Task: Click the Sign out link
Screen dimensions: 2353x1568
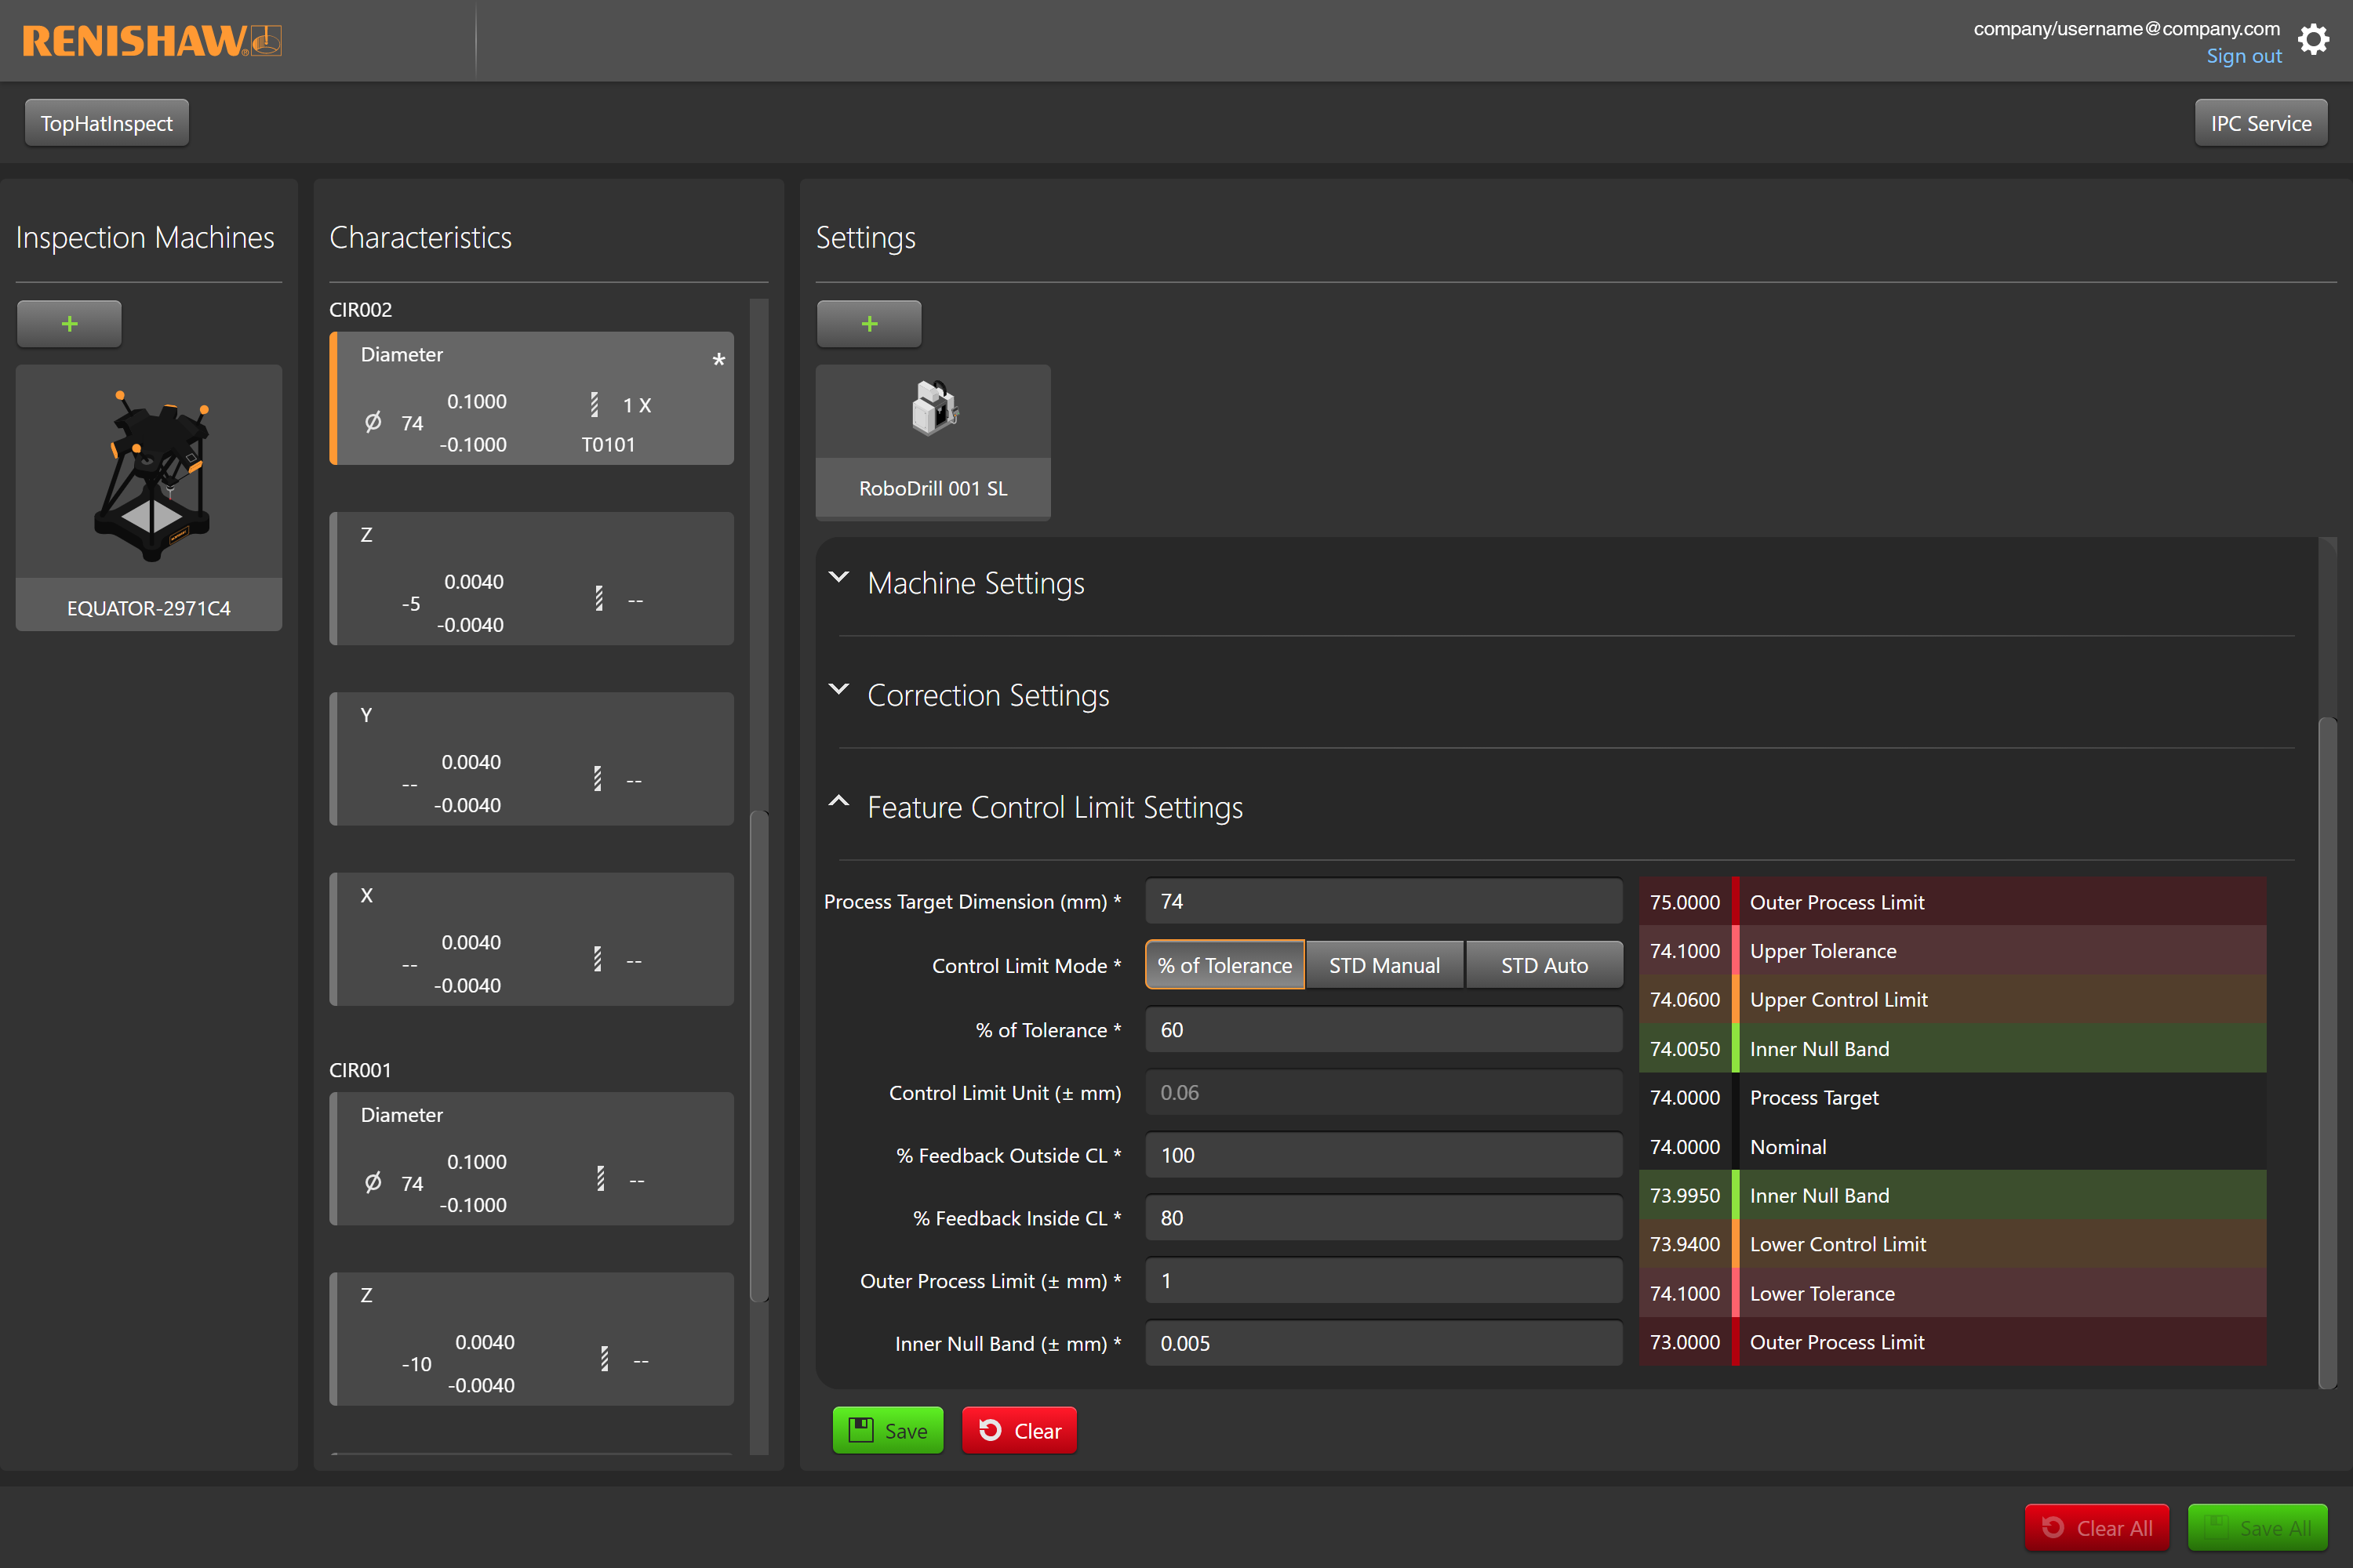Action: (x=2243, y=57)
